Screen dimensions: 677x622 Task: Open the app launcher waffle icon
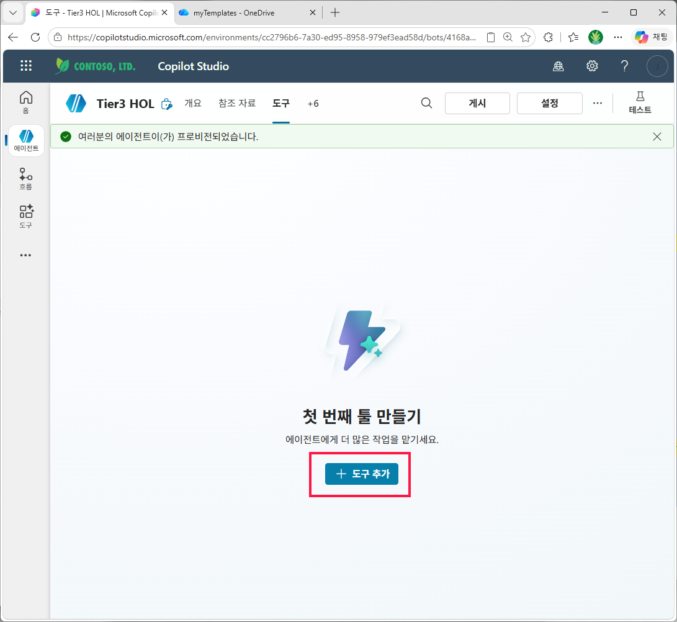coord(26,66)
